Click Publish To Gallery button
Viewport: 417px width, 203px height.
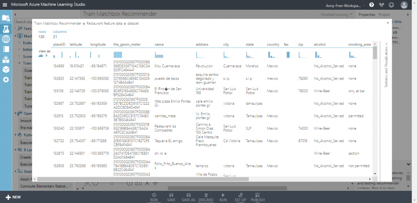click(x=257, y=198)
